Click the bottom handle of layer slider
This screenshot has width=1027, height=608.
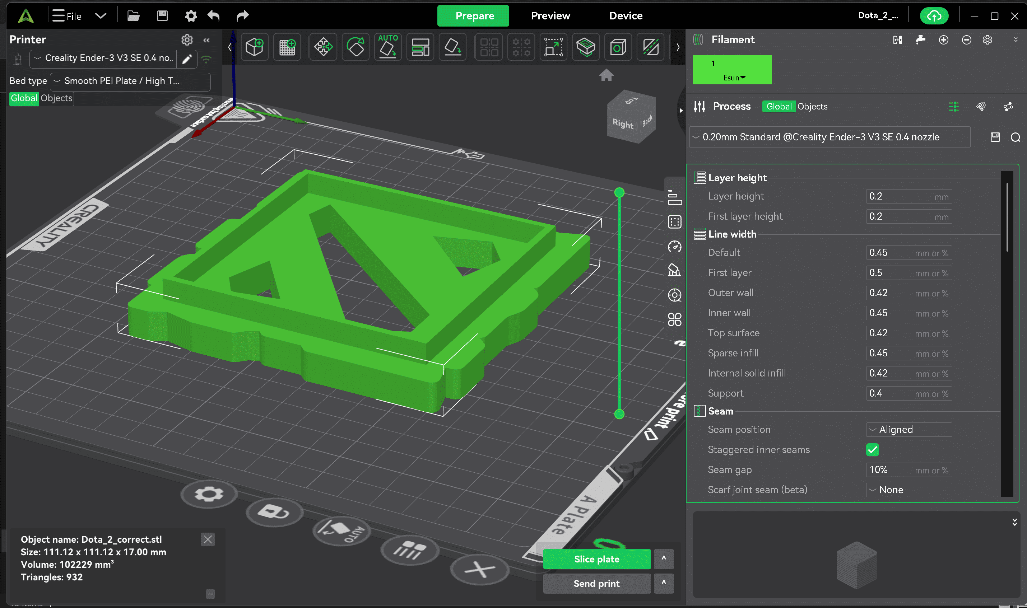click(619, 414)
